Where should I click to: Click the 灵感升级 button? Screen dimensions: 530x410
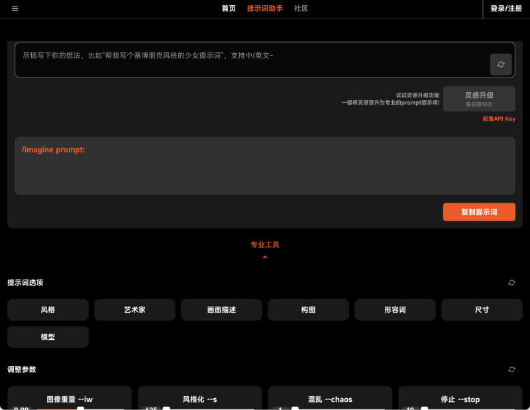click(479, 99)
